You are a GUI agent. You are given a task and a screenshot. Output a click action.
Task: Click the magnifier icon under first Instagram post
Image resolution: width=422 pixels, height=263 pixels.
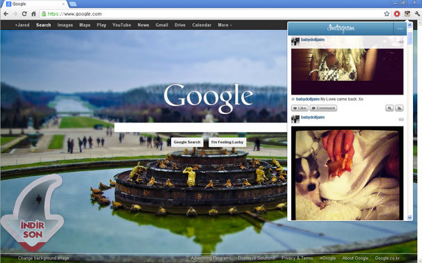(x=389, y=108)
